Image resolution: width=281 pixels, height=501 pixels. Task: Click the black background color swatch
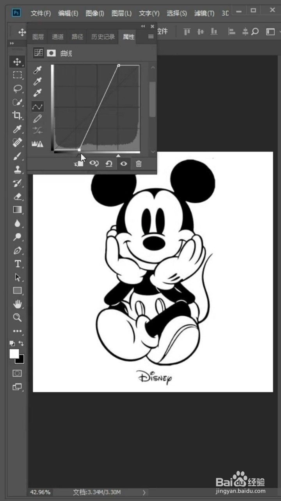21,360
